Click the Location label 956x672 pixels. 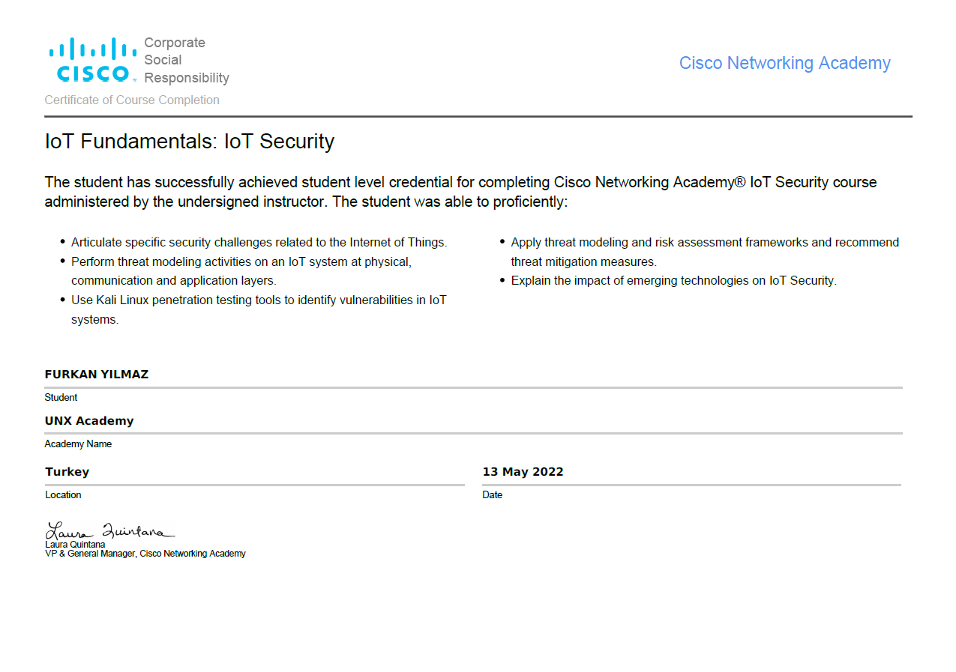63,495
